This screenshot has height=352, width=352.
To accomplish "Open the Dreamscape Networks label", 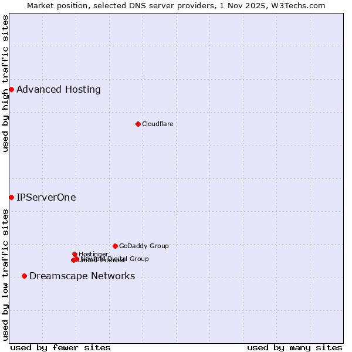I will tap(82, 276).
